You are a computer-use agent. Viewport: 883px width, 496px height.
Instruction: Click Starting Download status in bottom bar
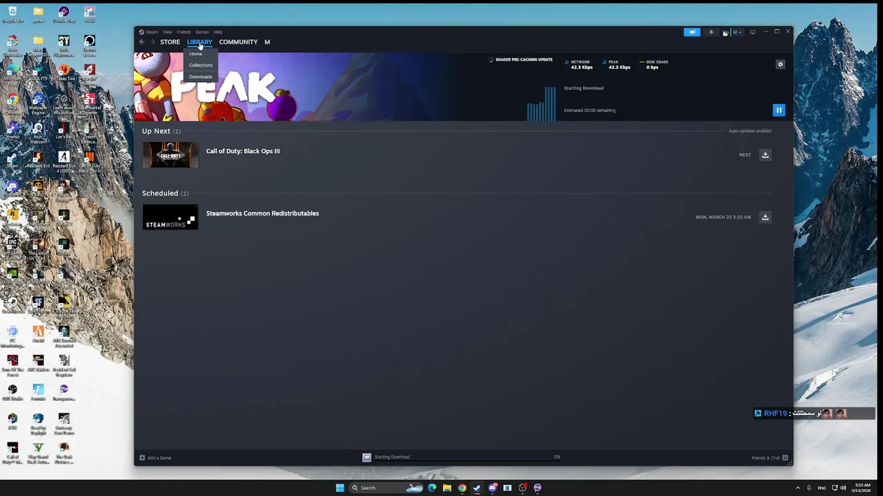click(x=392, y=457)
